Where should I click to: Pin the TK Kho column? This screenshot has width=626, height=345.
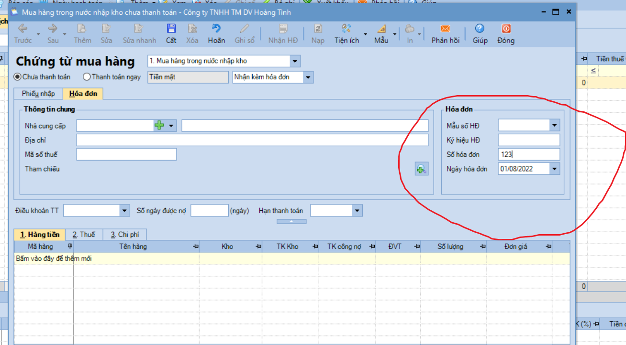(315, 247)
